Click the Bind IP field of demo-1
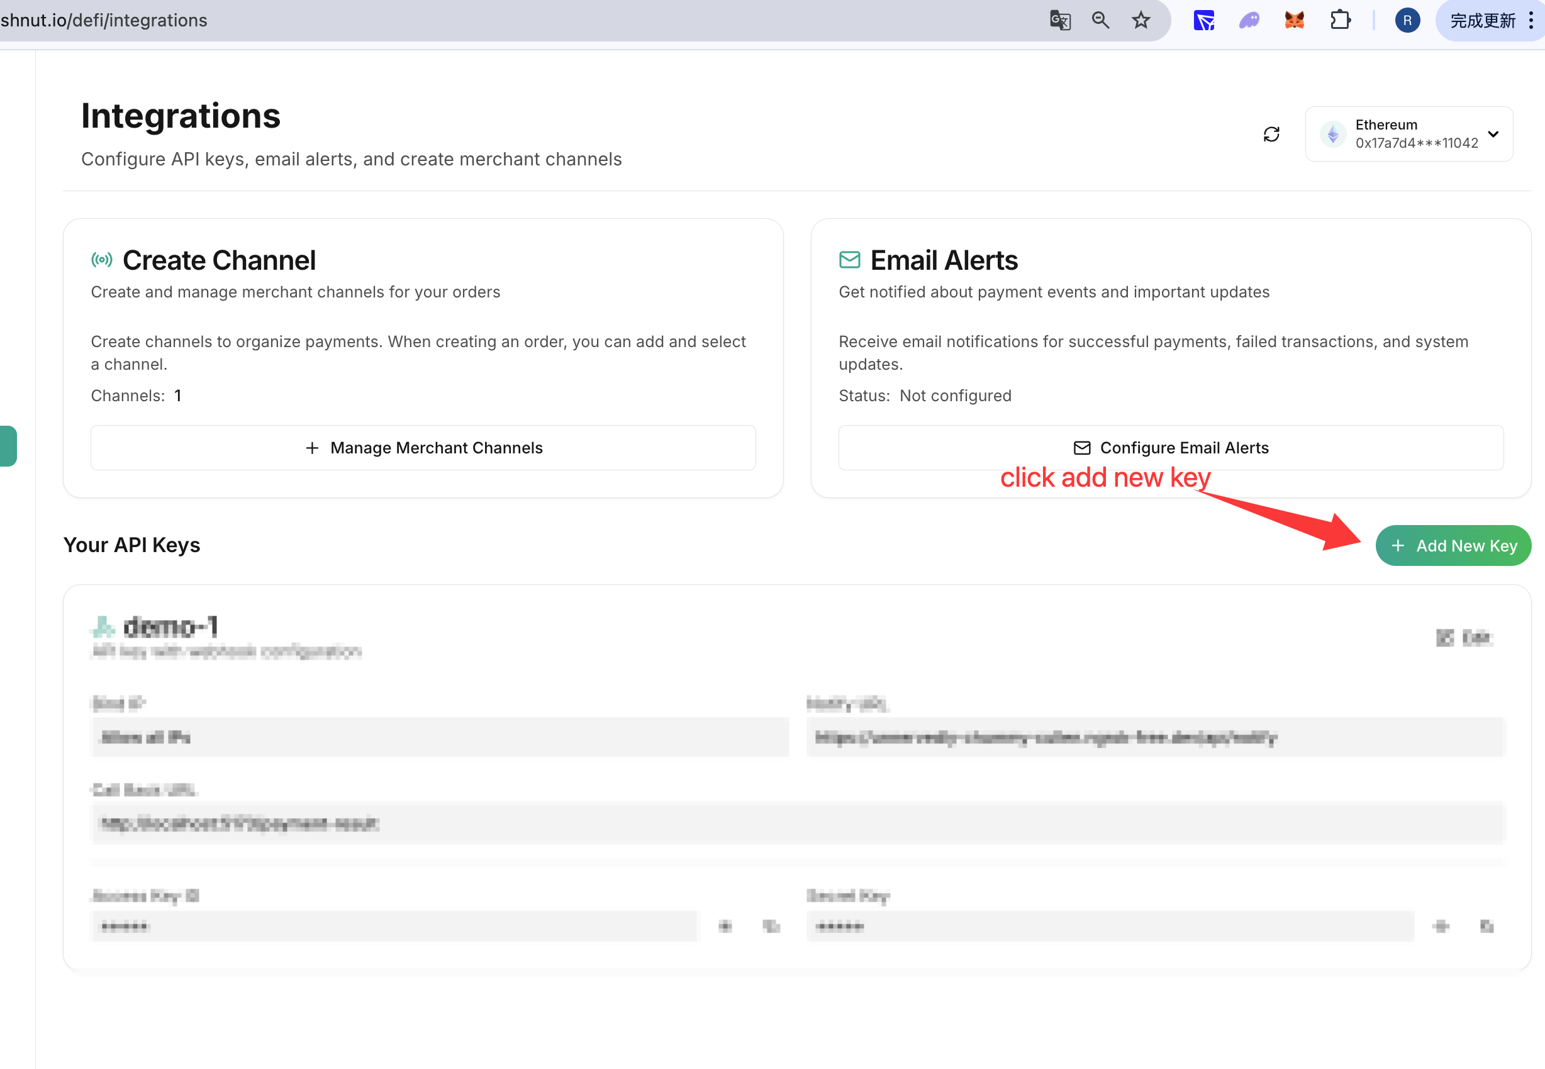 440,738
